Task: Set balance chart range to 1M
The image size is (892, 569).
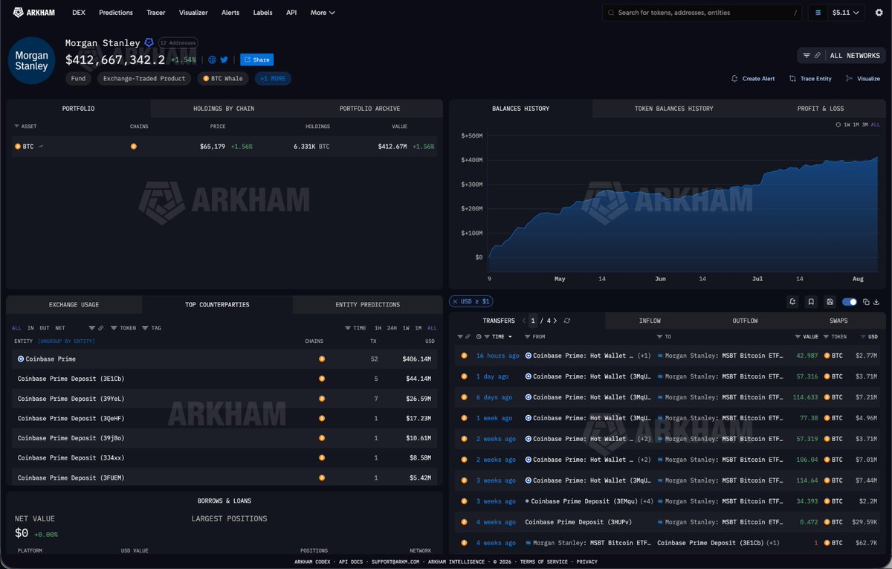Action: coord(856,125)
